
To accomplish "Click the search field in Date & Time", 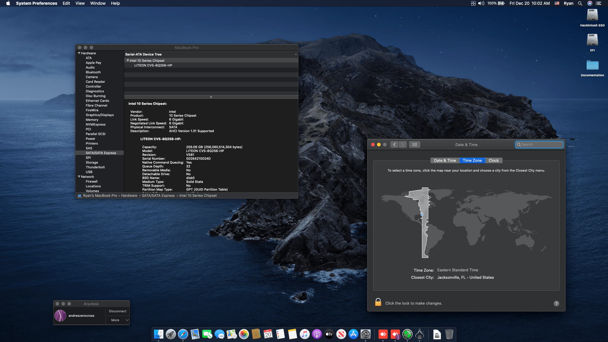I will click(x=539, y=145).
